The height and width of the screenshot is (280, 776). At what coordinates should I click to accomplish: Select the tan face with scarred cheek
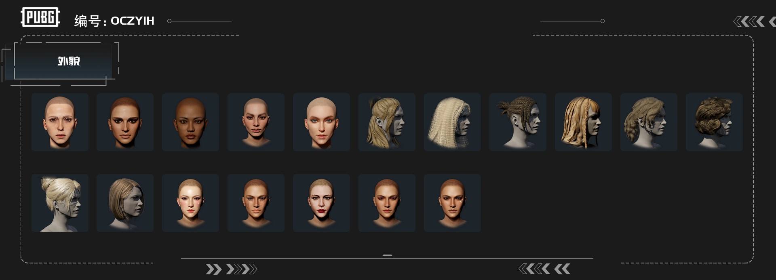pos(256,203)
